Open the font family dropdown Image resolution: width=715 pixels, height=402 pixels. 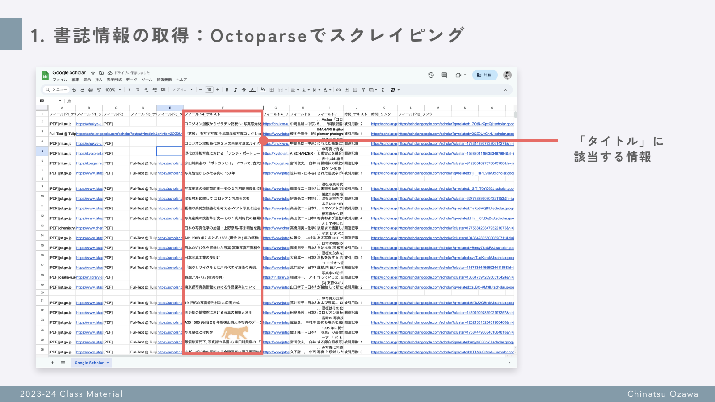coord(182,90)
